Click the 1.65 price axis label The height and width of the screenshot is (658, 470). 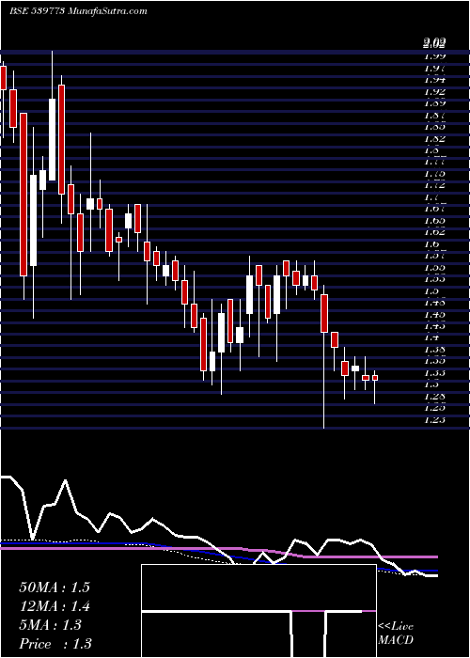(x=434, y=220)
